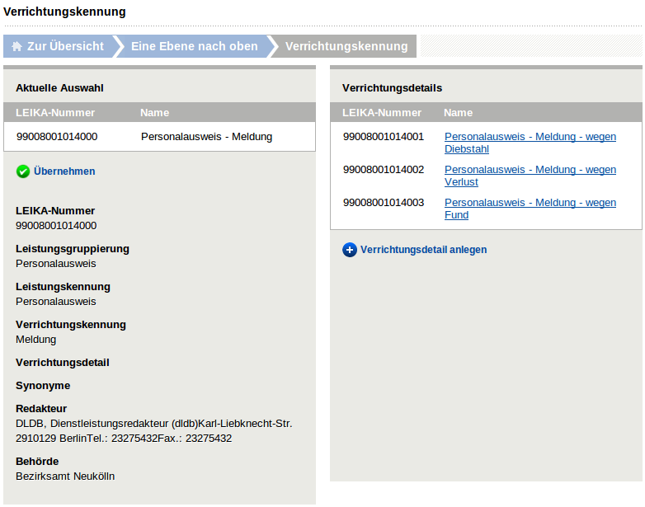
Task: Open the Verrichtungsdetail anlegen link
Action: [x=423, y=250]
